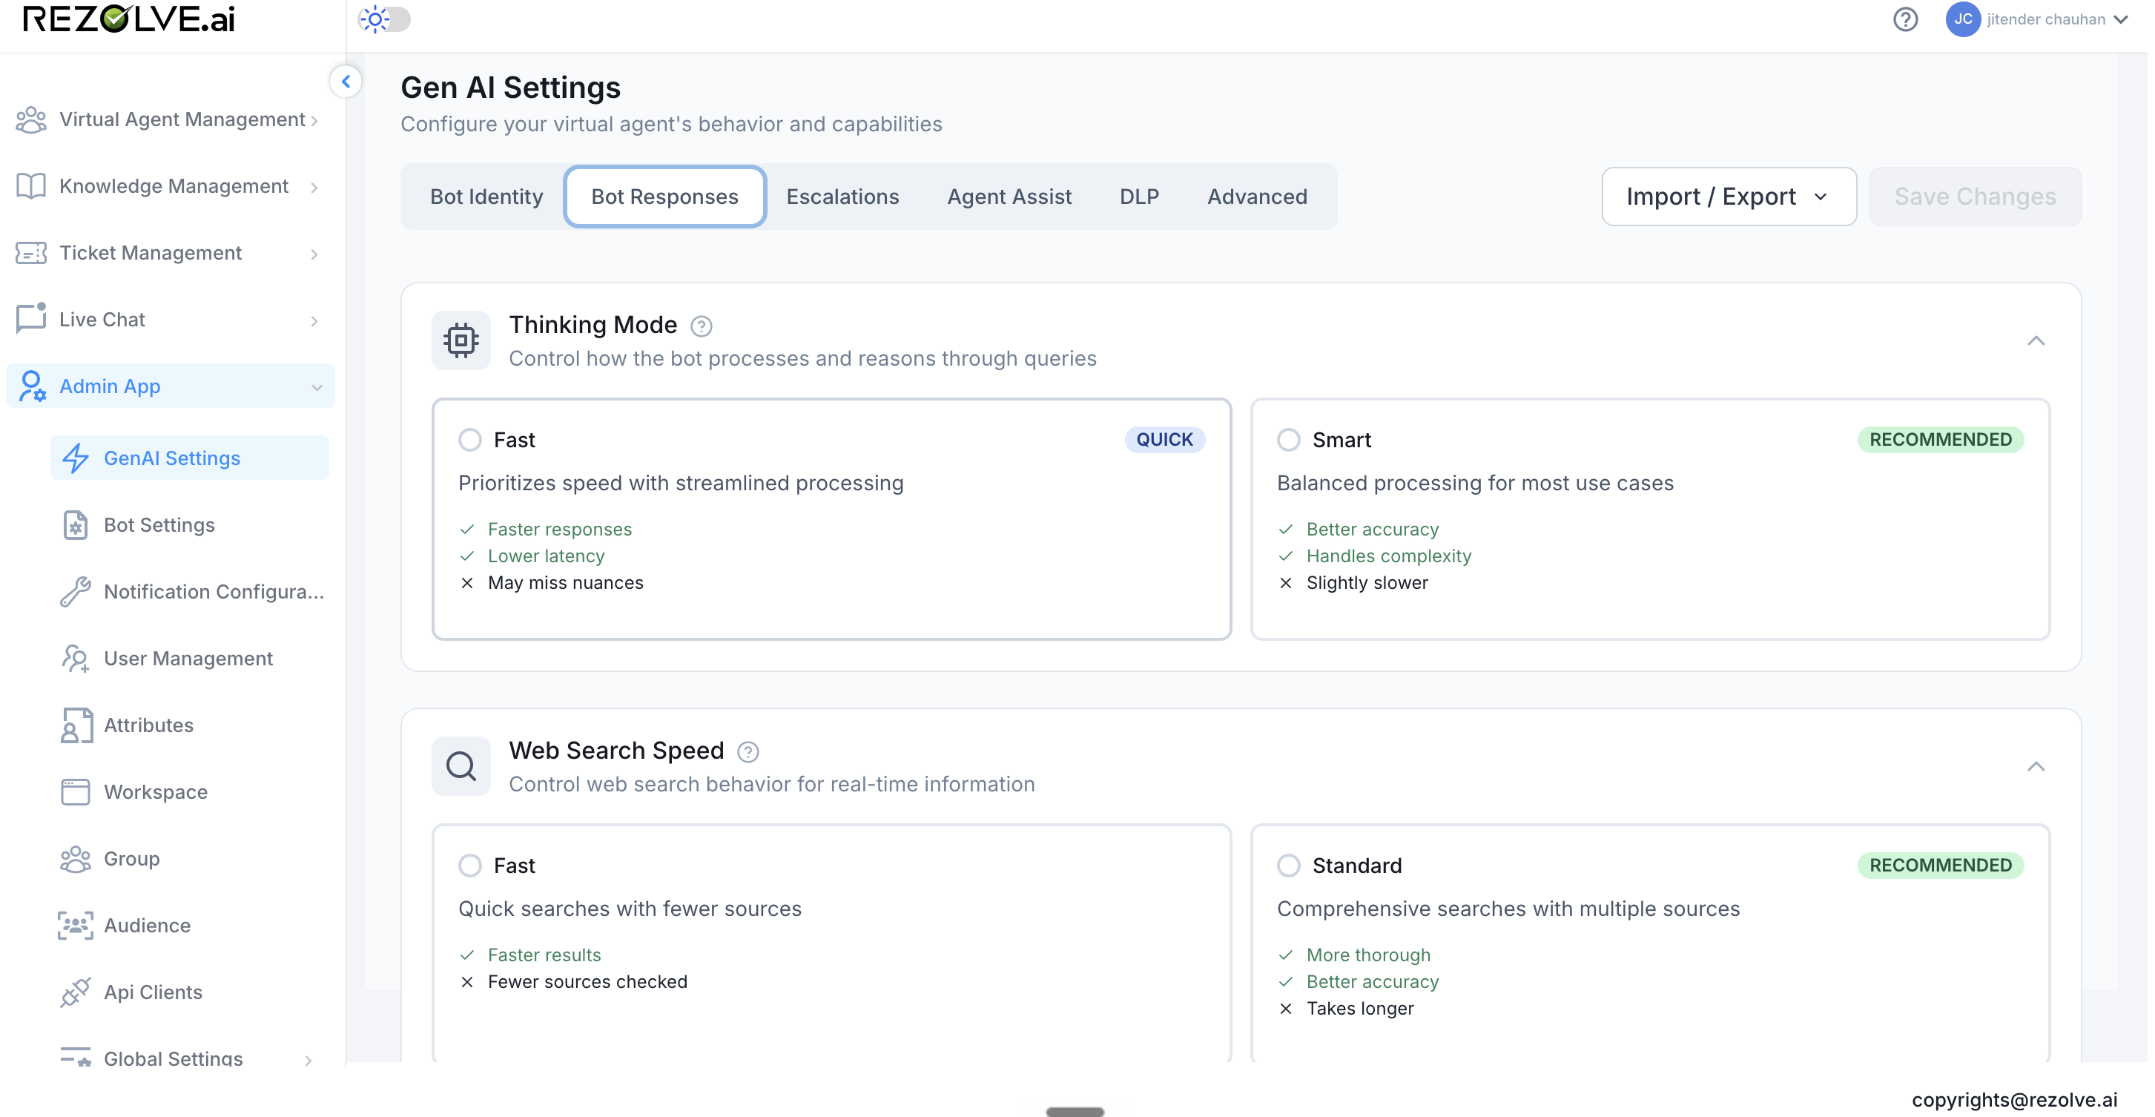Toggle the light/dark theme switch
Viewport: 2155px width, 1117px height.
click(385, 19)
